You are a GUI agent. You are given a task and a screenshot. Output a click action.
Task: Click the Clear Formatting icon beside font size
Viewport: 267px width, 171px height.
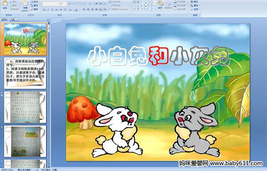pos(78,4)
